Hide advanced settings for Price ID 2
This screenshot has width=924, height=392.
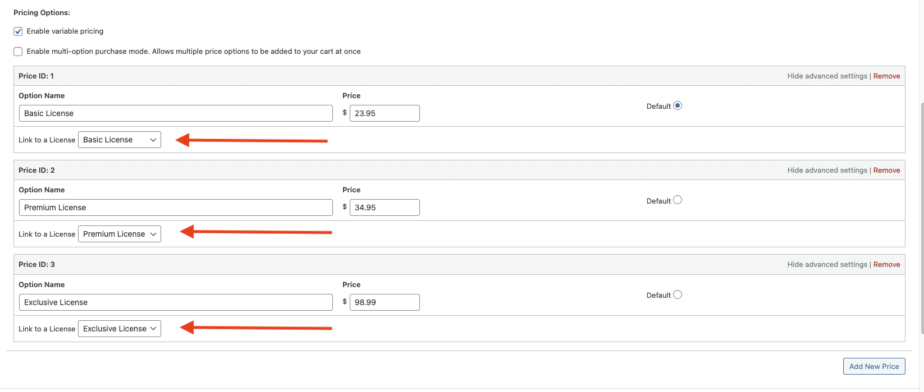pyautogui.click(x=827, y=170)
